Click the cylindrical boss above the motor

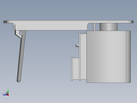click(x=109, y=27)
